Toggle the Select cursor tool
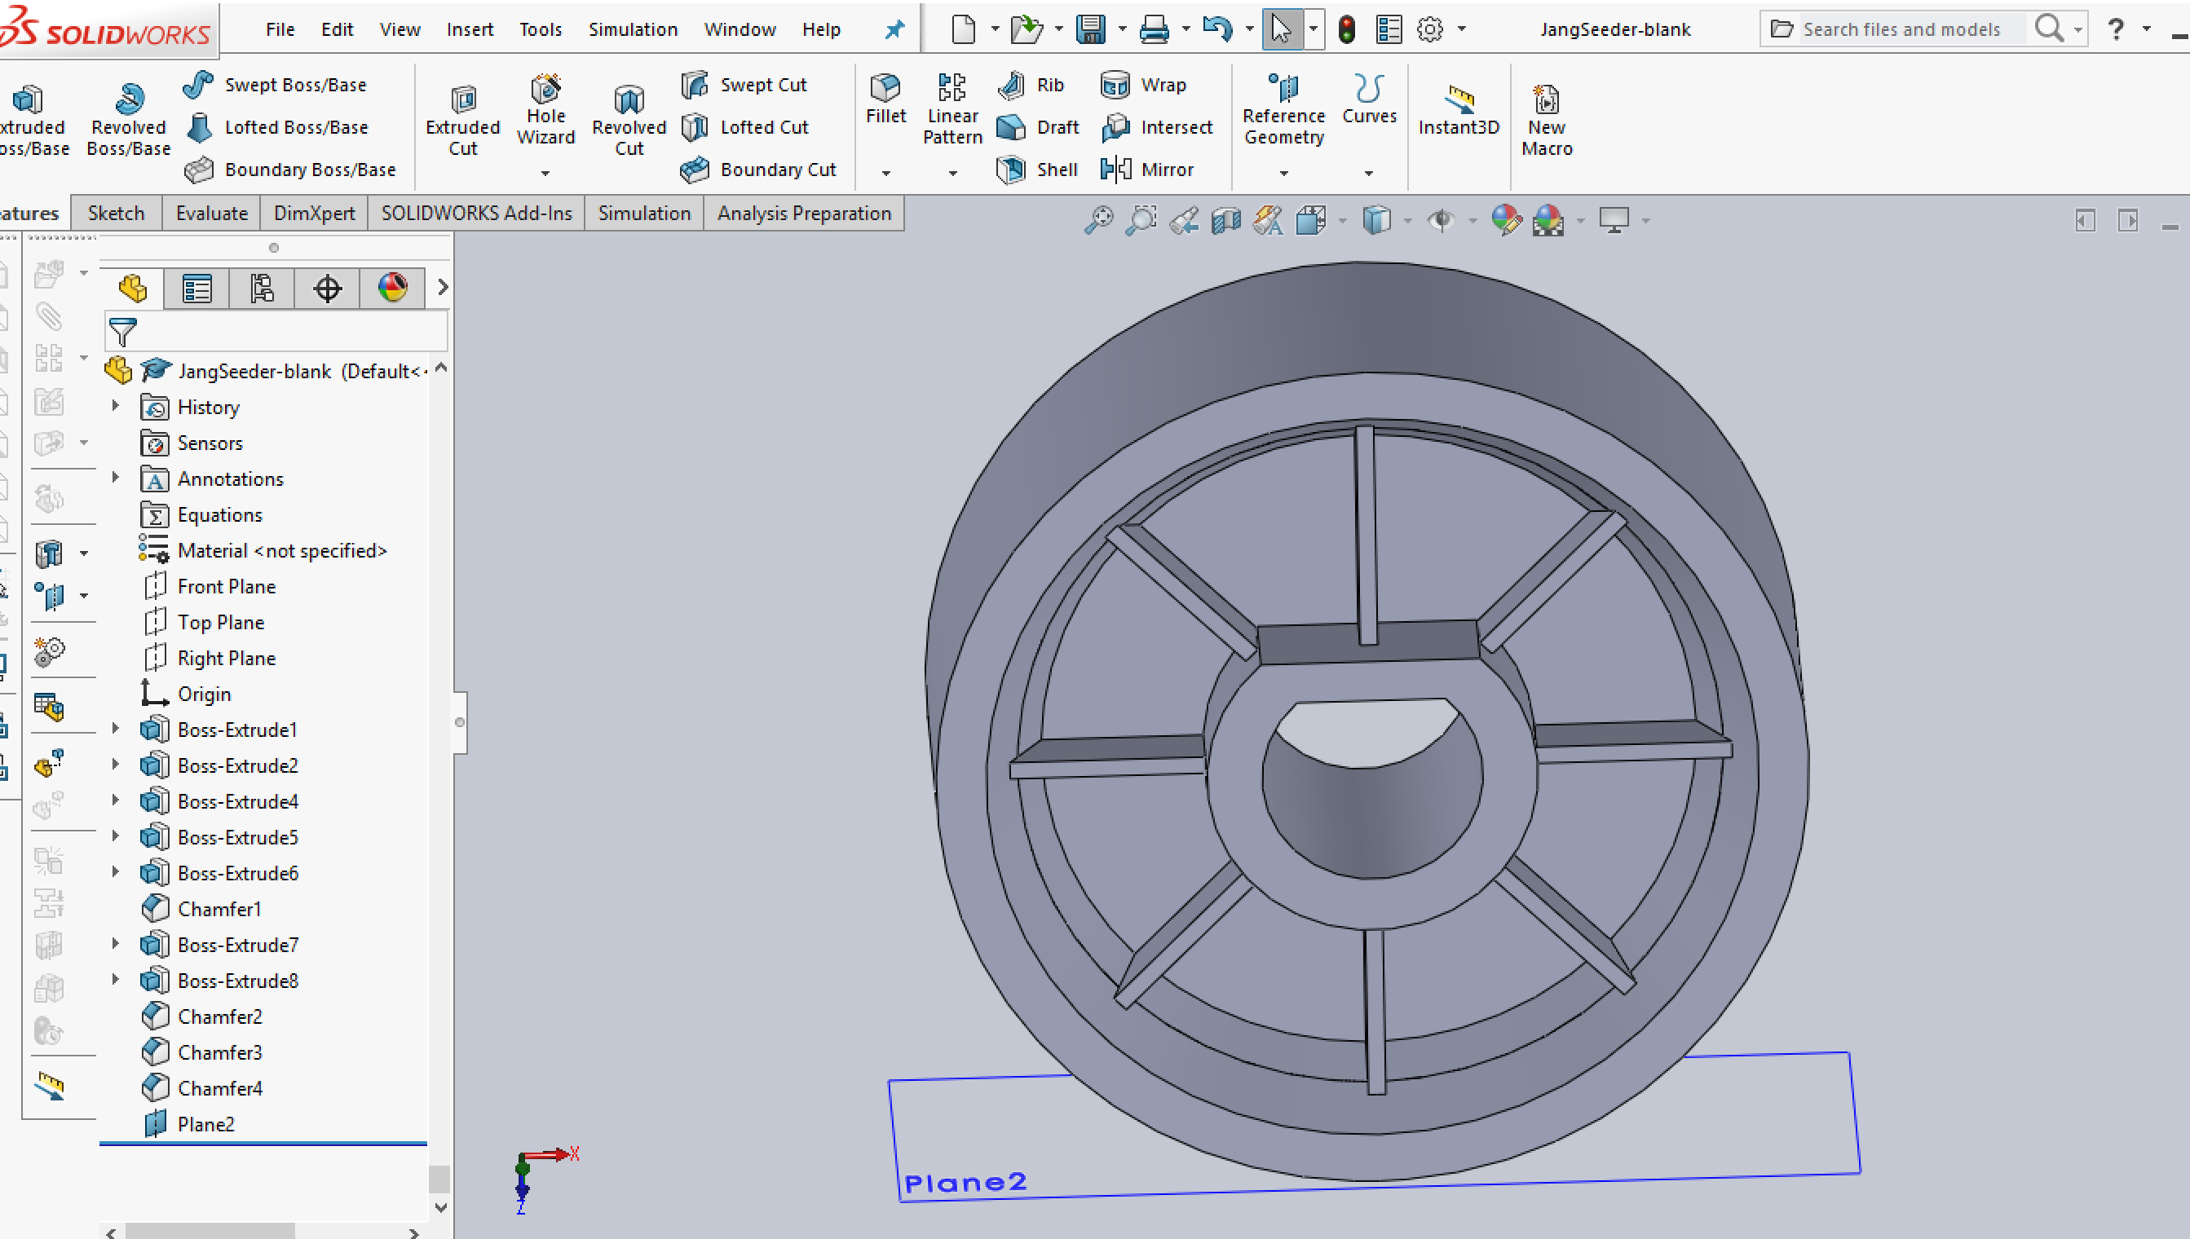 [1281, 30]
